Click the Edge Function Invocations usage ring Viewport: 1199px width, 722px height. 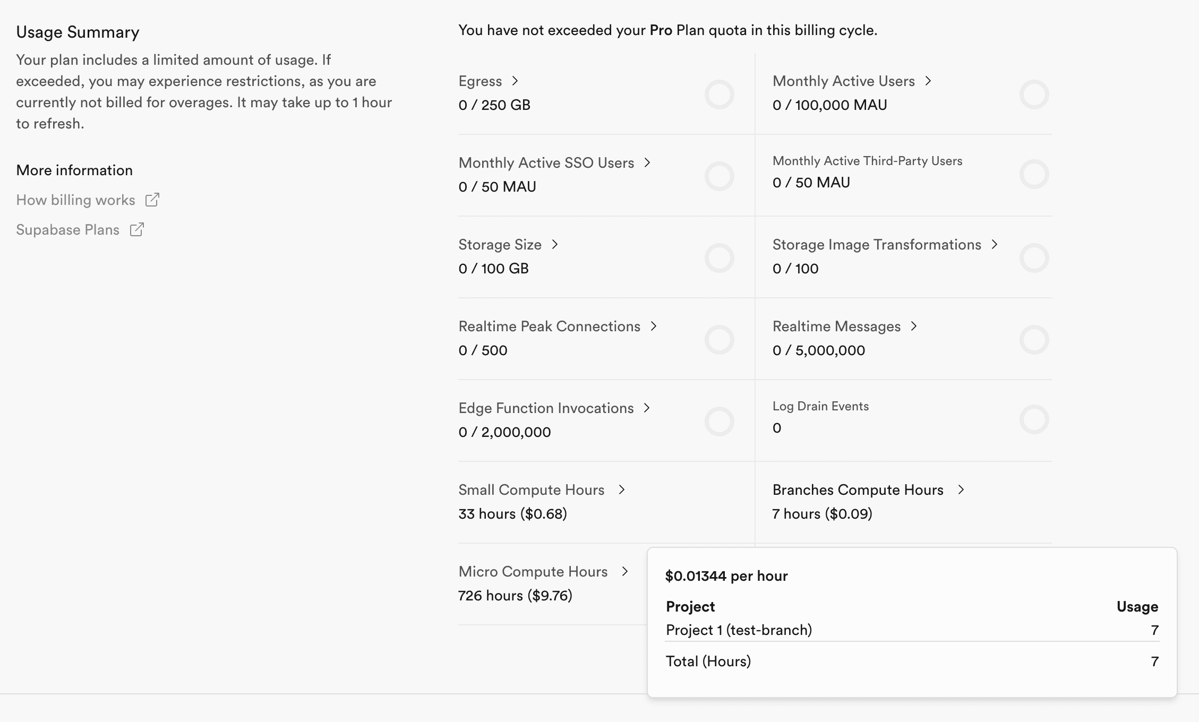(719, 422)
